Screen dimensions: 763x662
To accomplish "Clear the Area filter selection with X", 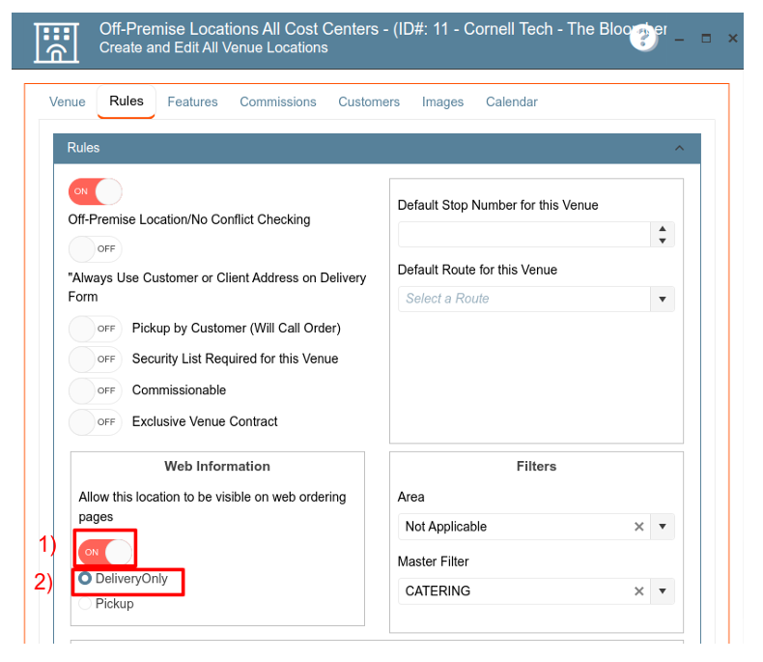I will 638,527.
